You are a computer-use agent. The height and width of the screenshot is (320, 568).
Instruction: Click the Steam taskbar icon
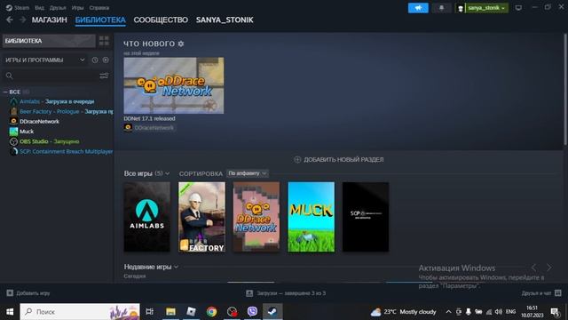(272, 312)
